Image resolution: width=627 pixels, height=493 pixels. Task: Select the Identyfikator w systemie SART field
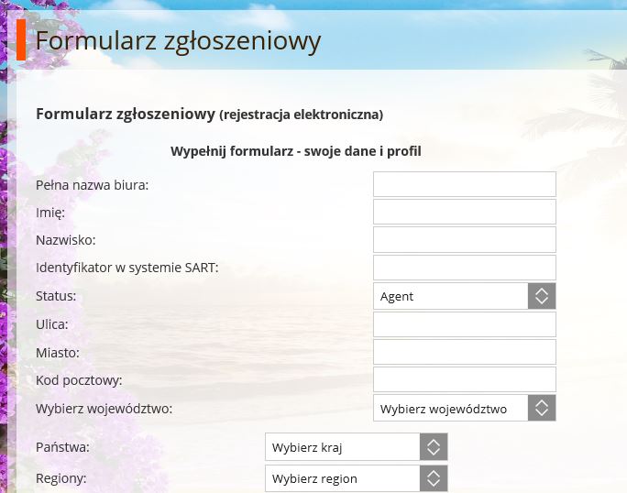click(464, 268)
